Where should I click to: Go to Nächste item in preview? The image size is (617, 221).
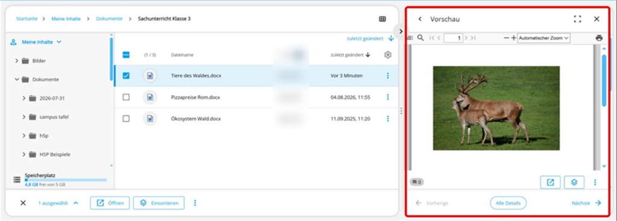[x=586, y=203]
